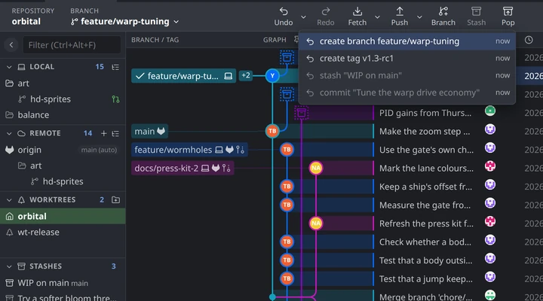
Task: Select commit 'Mark the lane colours...'
Action: (426, 169)
